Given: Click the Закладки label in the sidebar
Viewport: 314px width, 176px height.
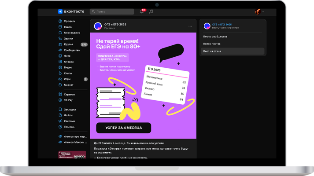Looking at the screenshot, I should [70, 110].
